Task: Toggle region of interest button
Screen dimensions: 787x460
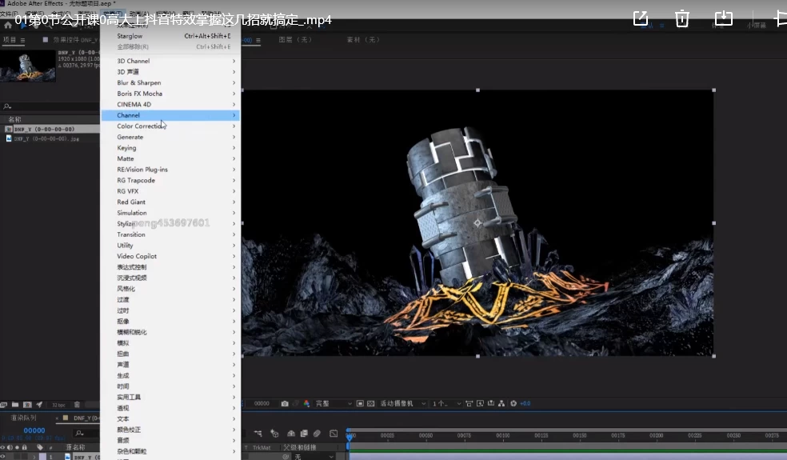Action: click(x=360, y=403)
